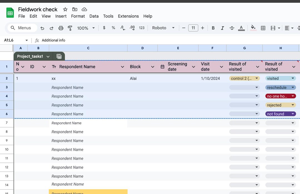The width and height of the screenshot is (300, 194).
Task: Undo the last action
Action: [42, 28]
